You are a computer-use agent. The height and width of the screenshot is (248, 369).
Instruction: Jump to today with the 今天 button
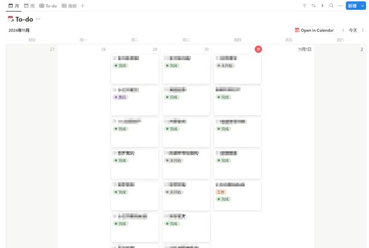click(353, 30)
